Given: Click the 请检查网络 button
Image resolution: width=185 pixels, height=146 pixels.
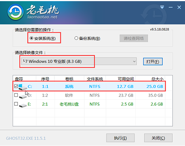Looking at the screenshot, I should [x=134, y=38].
